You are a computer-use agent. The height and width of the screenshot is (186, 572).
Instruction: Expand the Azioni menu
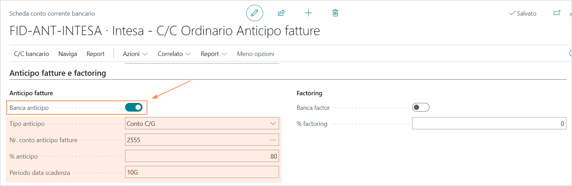coord(135,54)
